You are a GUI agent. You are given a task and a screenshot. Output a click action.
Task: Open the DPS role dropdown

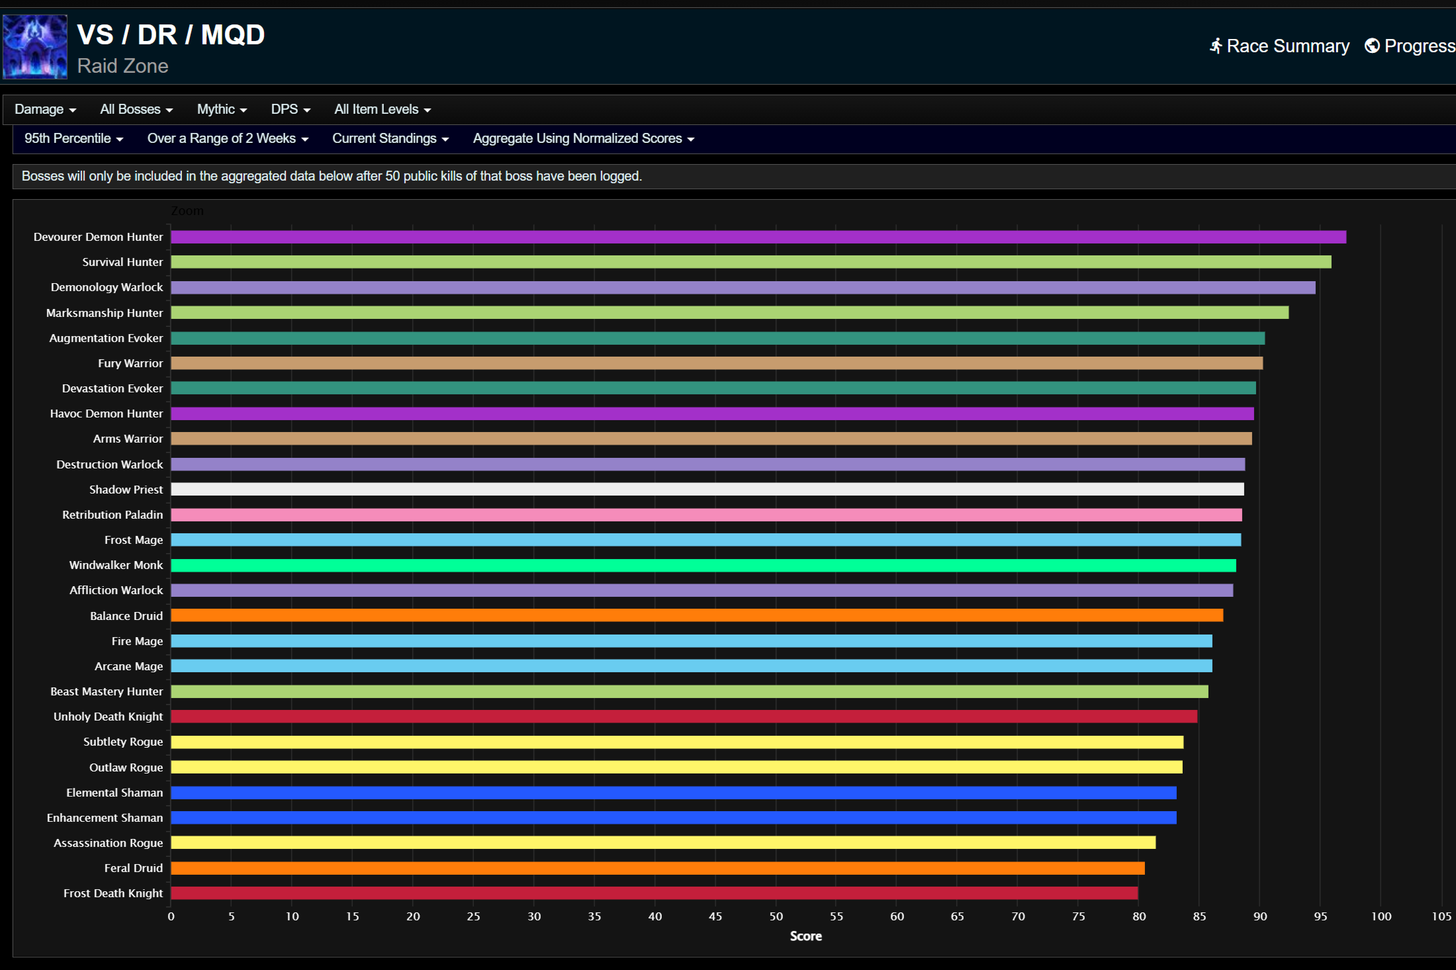tap(290, 109)
